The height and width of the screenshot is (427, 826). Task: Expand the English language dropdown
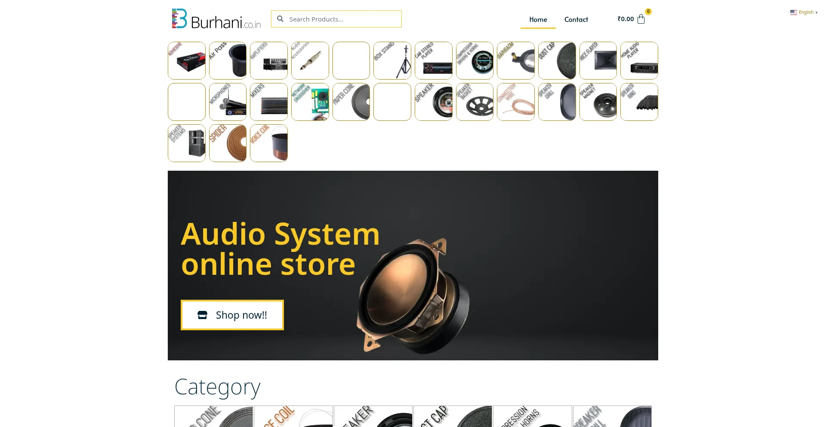coord(804,12)
